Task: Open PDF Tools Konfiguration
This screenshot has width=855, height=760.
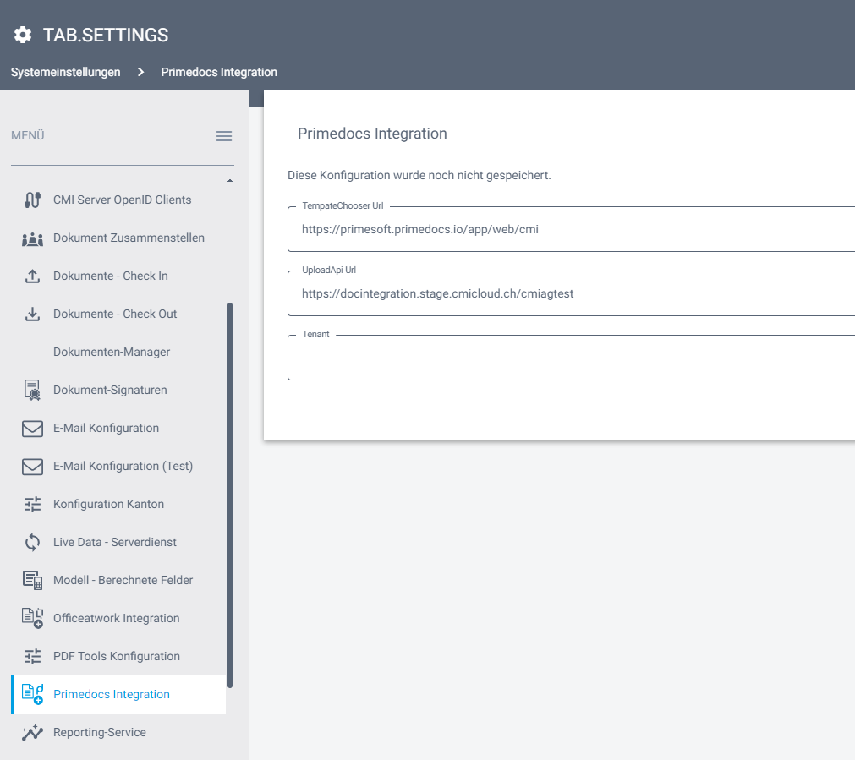Action: pos(118,656)
